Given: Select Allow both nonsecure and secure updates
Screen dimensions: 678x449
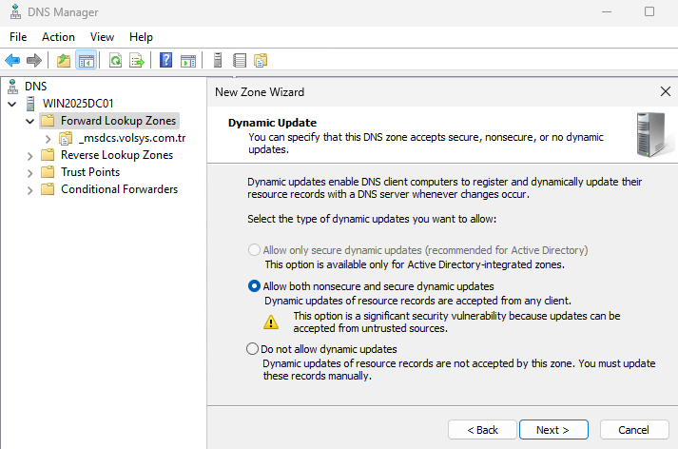Looking at the screenshot, I should (253, 285).
